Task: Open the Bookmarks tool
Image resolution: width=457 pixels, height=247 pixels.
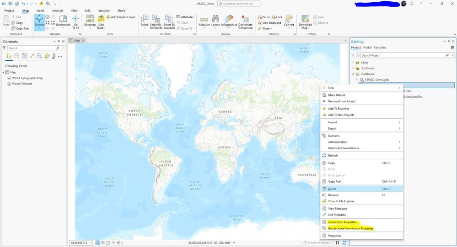Action: (63, 21)
